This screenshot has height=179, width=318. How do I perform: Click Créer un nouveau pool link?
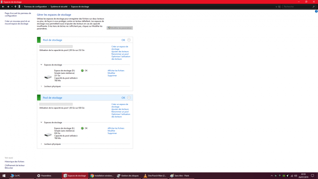[x=17, y=22]
